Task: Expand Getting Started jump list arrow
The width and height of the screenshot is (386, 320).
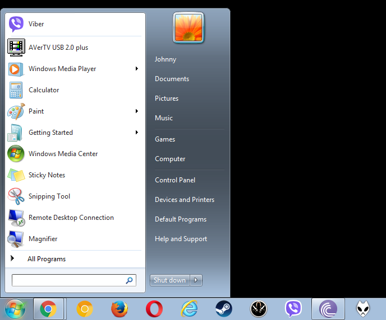Action: coord(137,133)
